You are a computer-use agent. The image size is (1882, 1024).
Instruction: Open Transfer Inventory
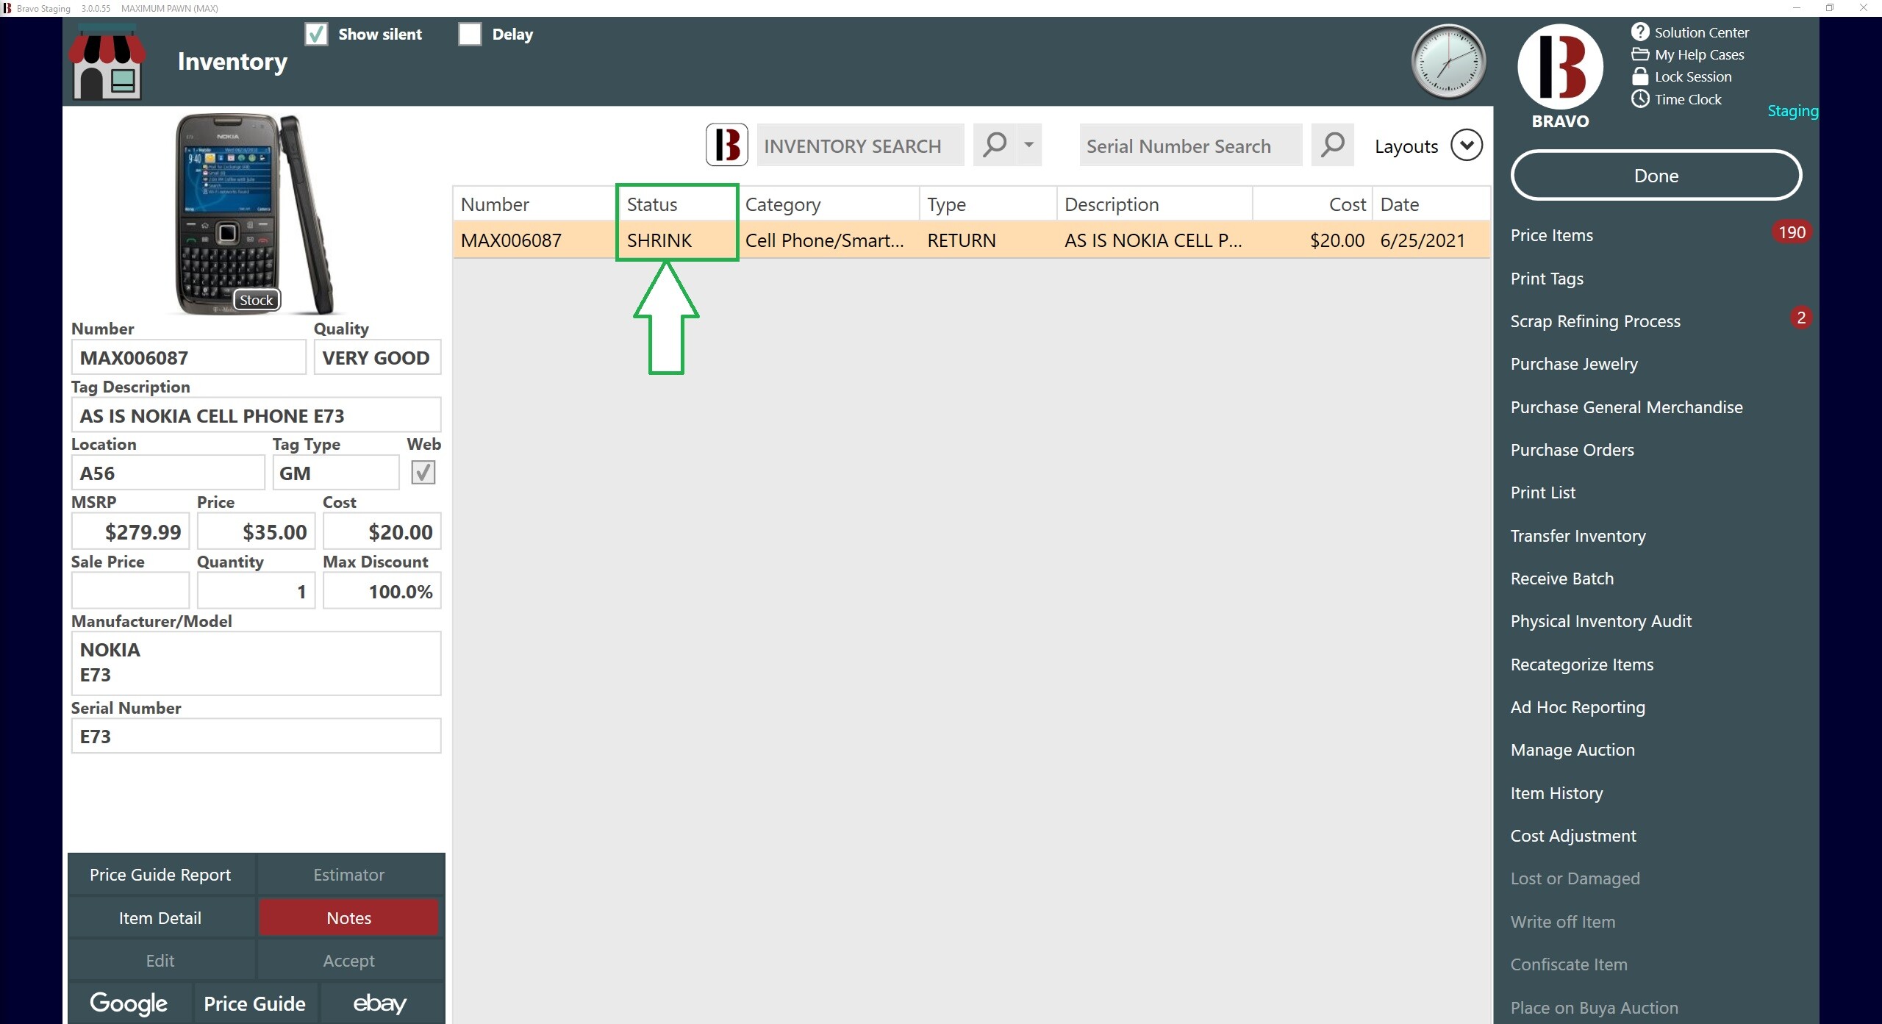click(1578, 536)
